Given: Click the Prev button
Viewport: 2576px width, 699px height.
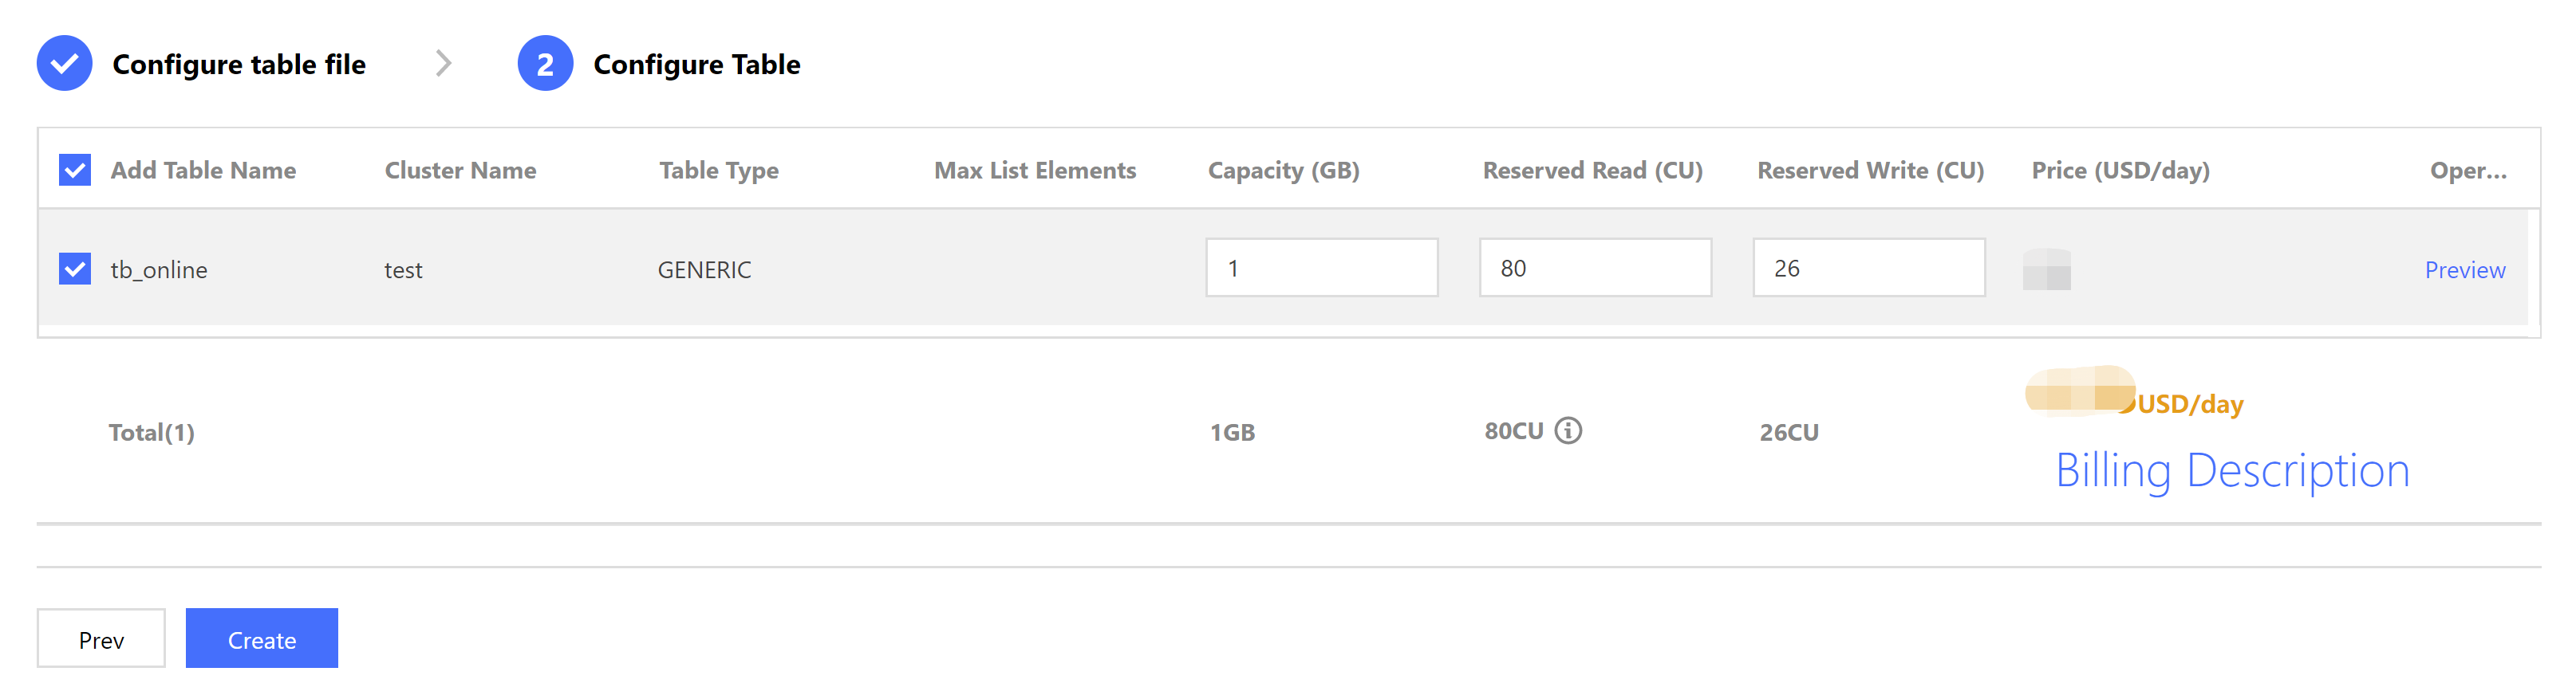Looking at the screenshot, I should [x=101, y=639].
